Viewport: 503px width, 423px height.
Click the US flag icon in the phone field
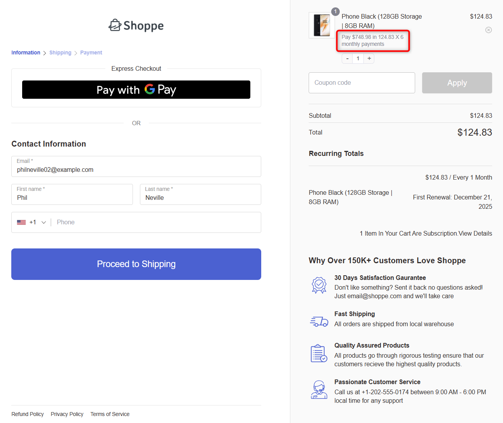point(21,222)
